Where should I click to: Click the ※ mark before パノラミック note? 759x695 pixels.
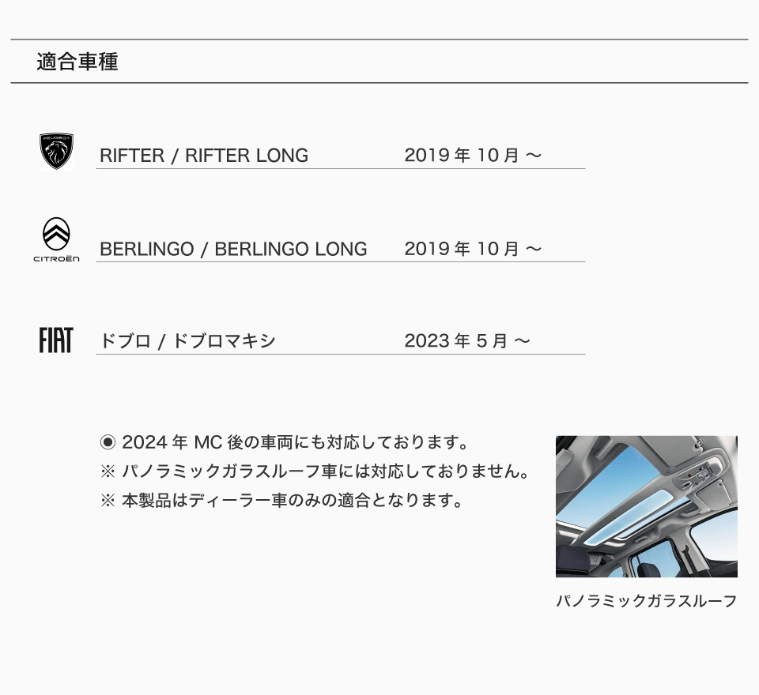pyautogui.click(x=108, y=471)
